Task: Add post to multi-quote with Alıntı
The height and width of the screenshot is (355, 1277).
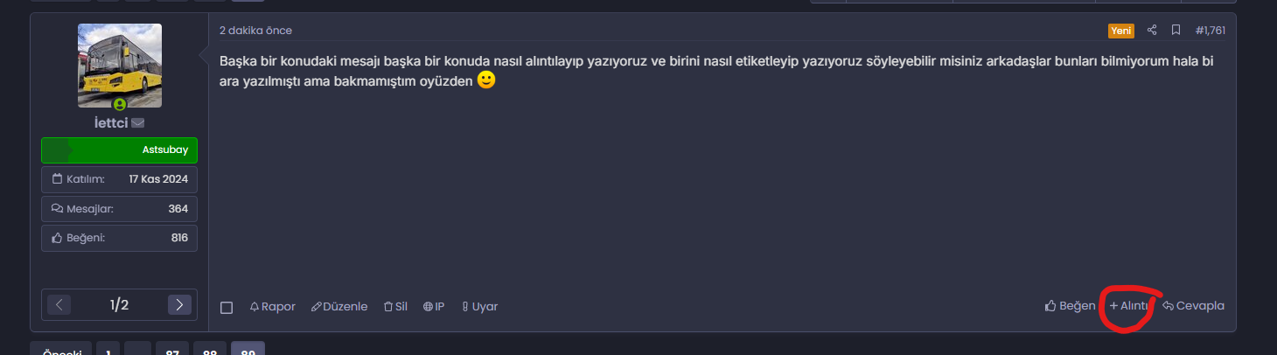Action: coord(1128,306)
